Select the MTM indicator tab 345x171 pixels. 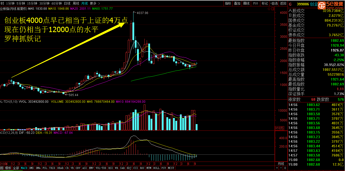(149, 168)
